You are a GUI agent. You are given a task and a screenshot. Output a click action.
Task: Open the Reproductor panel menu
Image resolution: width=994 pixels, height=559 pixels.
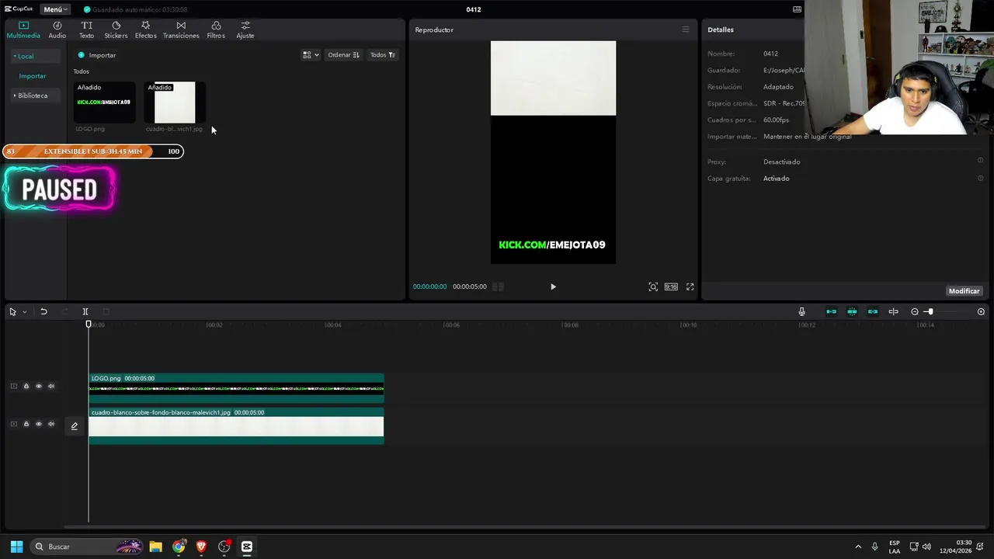point(686,30)
